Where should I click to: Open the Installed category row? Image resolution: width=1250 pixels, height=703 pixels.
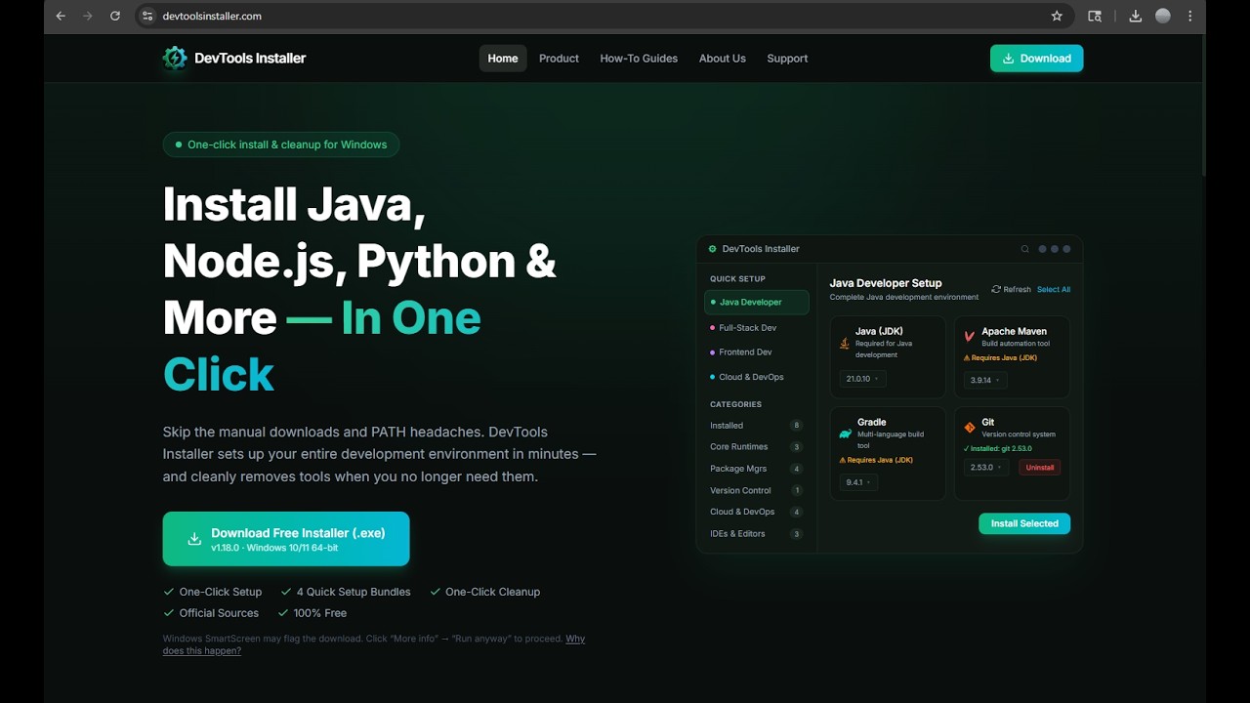click(757, 426)
